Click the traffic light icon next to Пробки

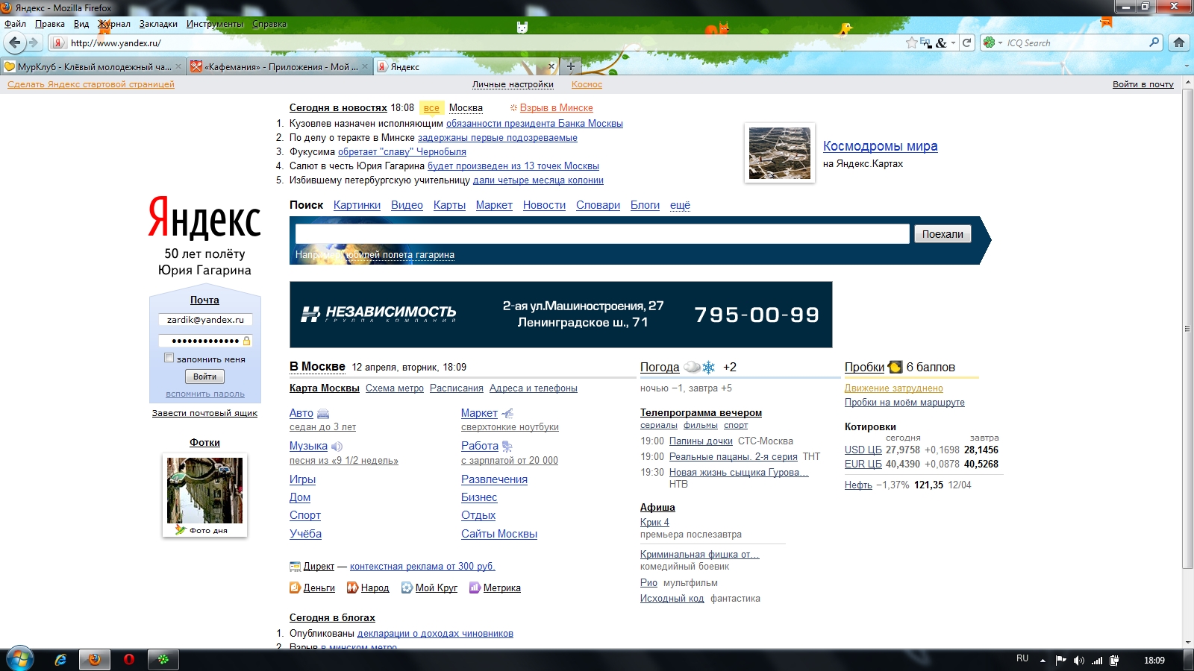coord(895,367)
